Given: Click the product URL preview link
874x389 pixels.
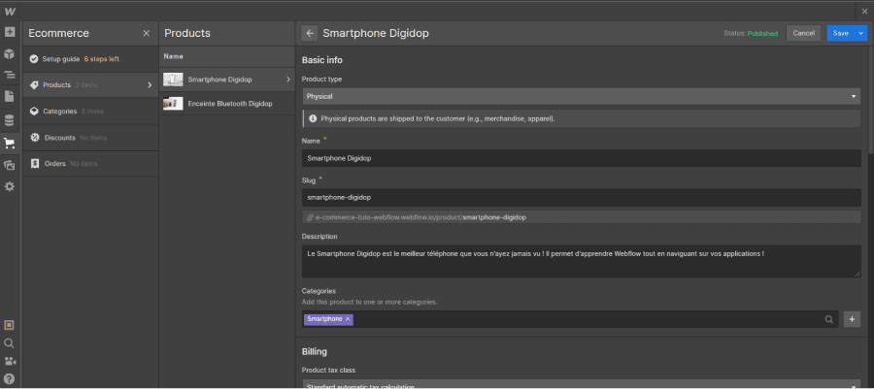Looking at the screenshot, I should 420,217.
